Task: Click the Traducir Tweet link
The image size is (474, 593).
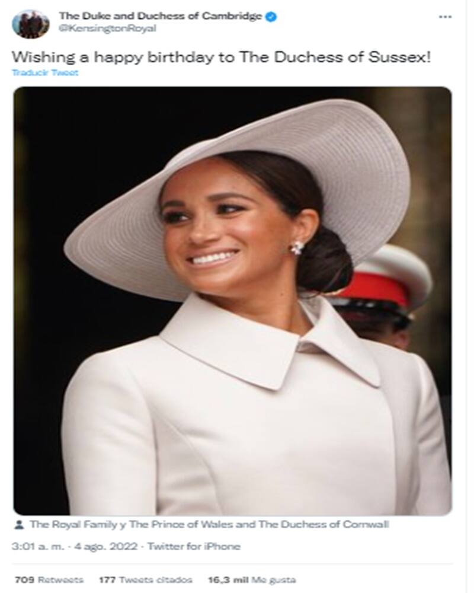Action: [x=45, y=72]
